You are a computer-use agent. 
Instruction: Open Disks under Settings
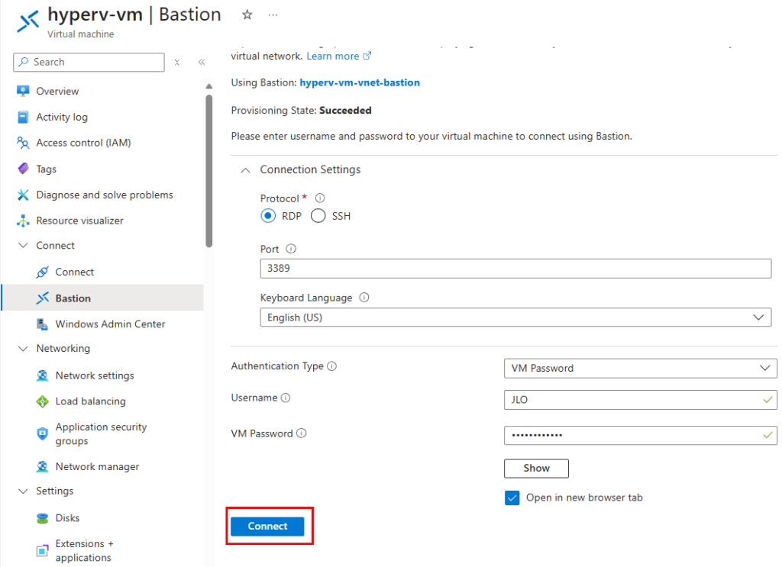point(67,518)
